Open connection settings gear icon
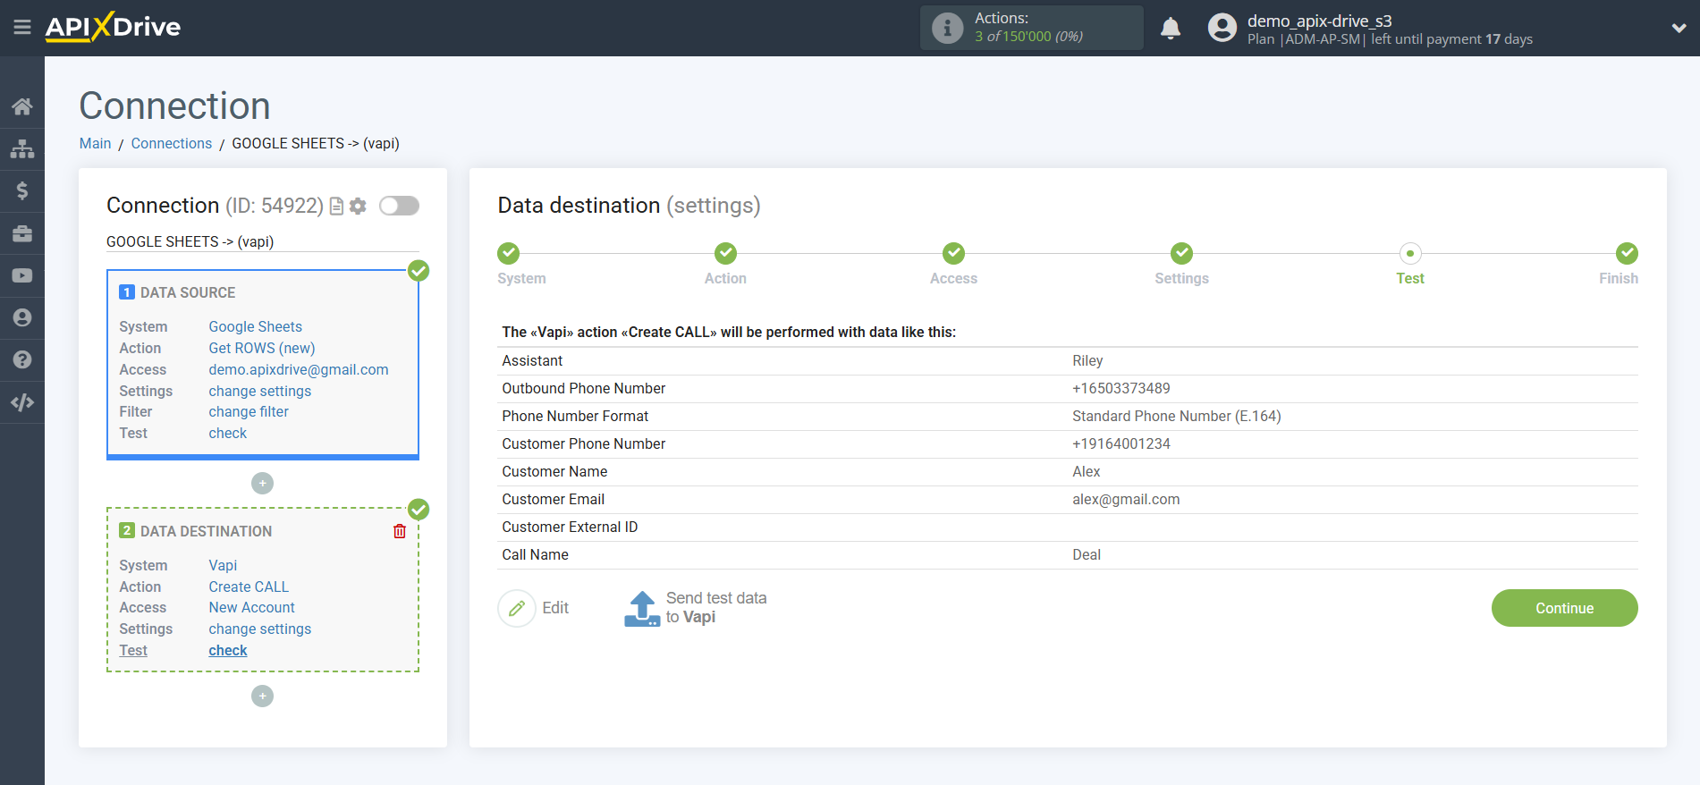Image resolution: width=1700 pixels, height=785 pixels. (358, 207)
